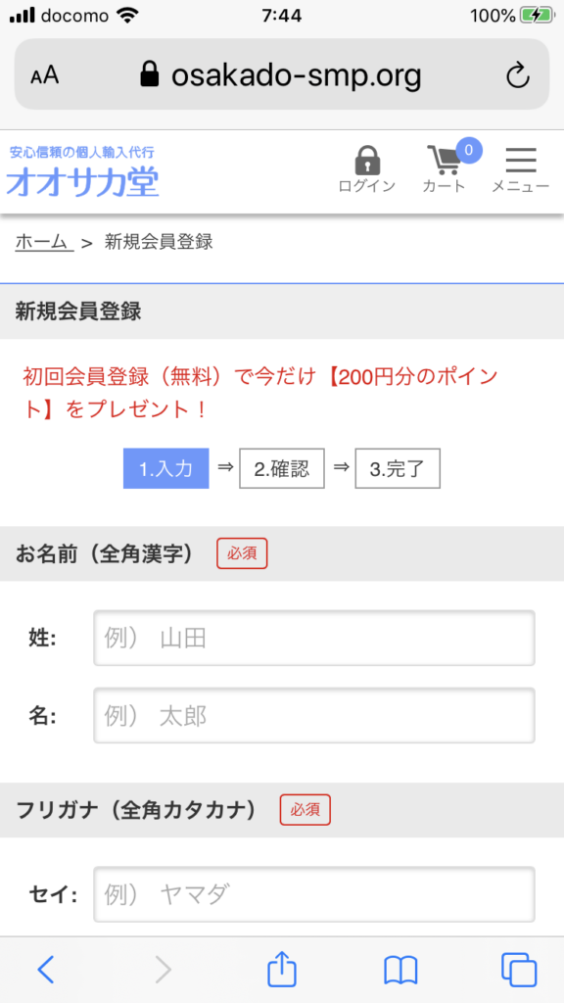This screenshot has width=564, height=1003.
Task: Tap the Safari reload page icon
Action: [x=518, y=76]
